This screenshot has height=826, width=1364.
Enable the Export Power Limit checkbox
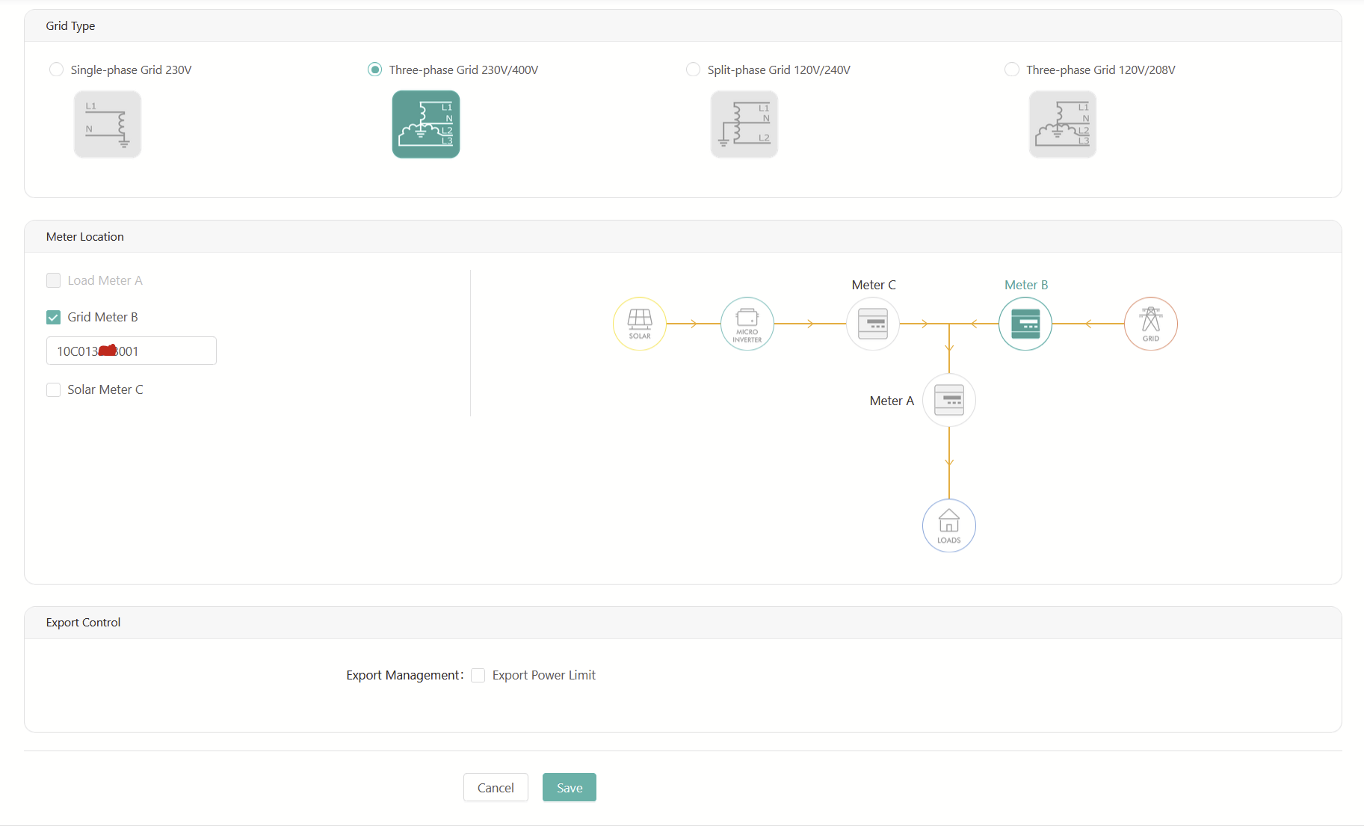478,675
